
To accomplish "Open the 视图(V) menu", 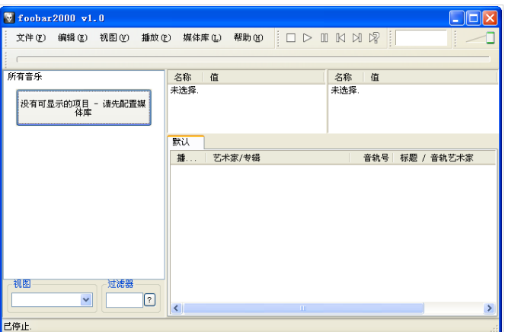I will [114, 38].
